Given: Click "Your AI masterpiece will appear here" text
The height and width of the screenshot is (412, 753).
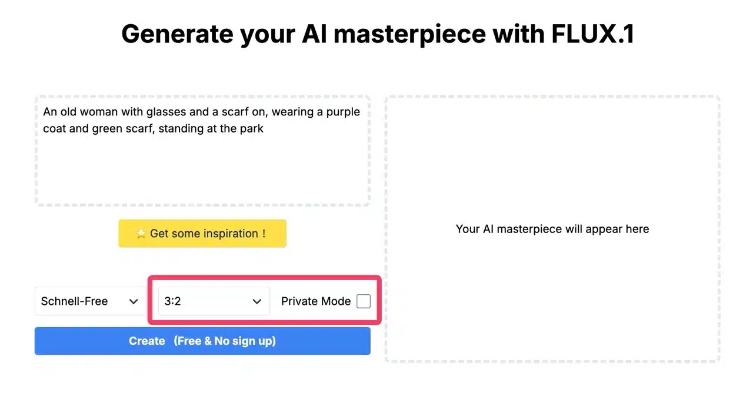Looking at the screenshot, I should pos(552,229).
